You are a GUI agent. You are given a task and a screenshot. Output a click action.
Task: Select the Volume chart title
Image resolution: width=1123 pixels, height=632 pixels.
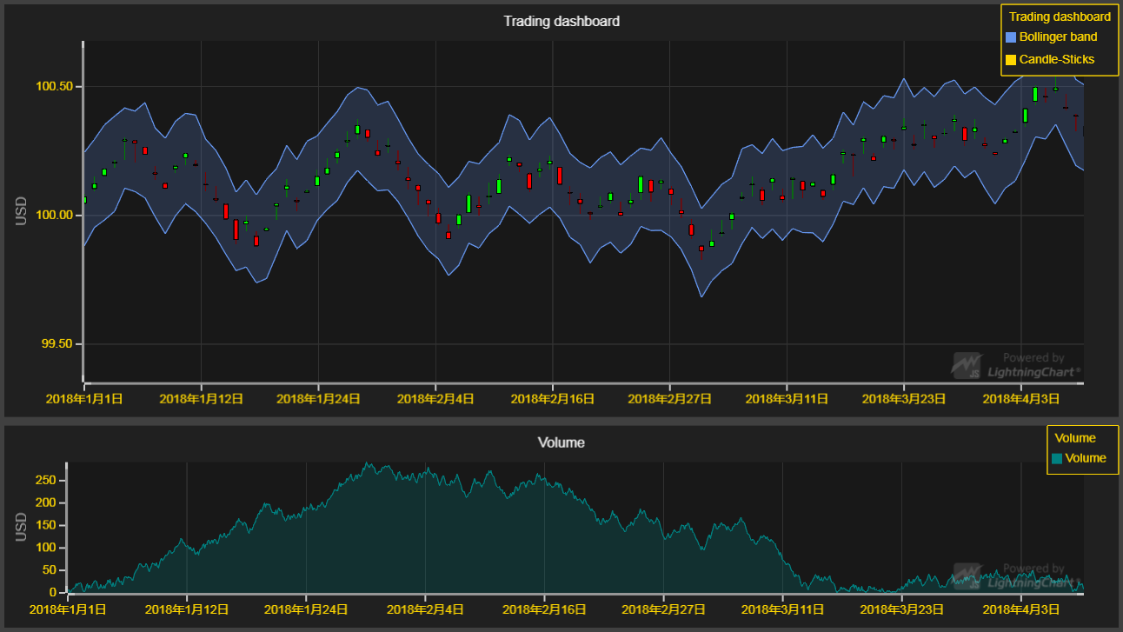tap(561, 442)
